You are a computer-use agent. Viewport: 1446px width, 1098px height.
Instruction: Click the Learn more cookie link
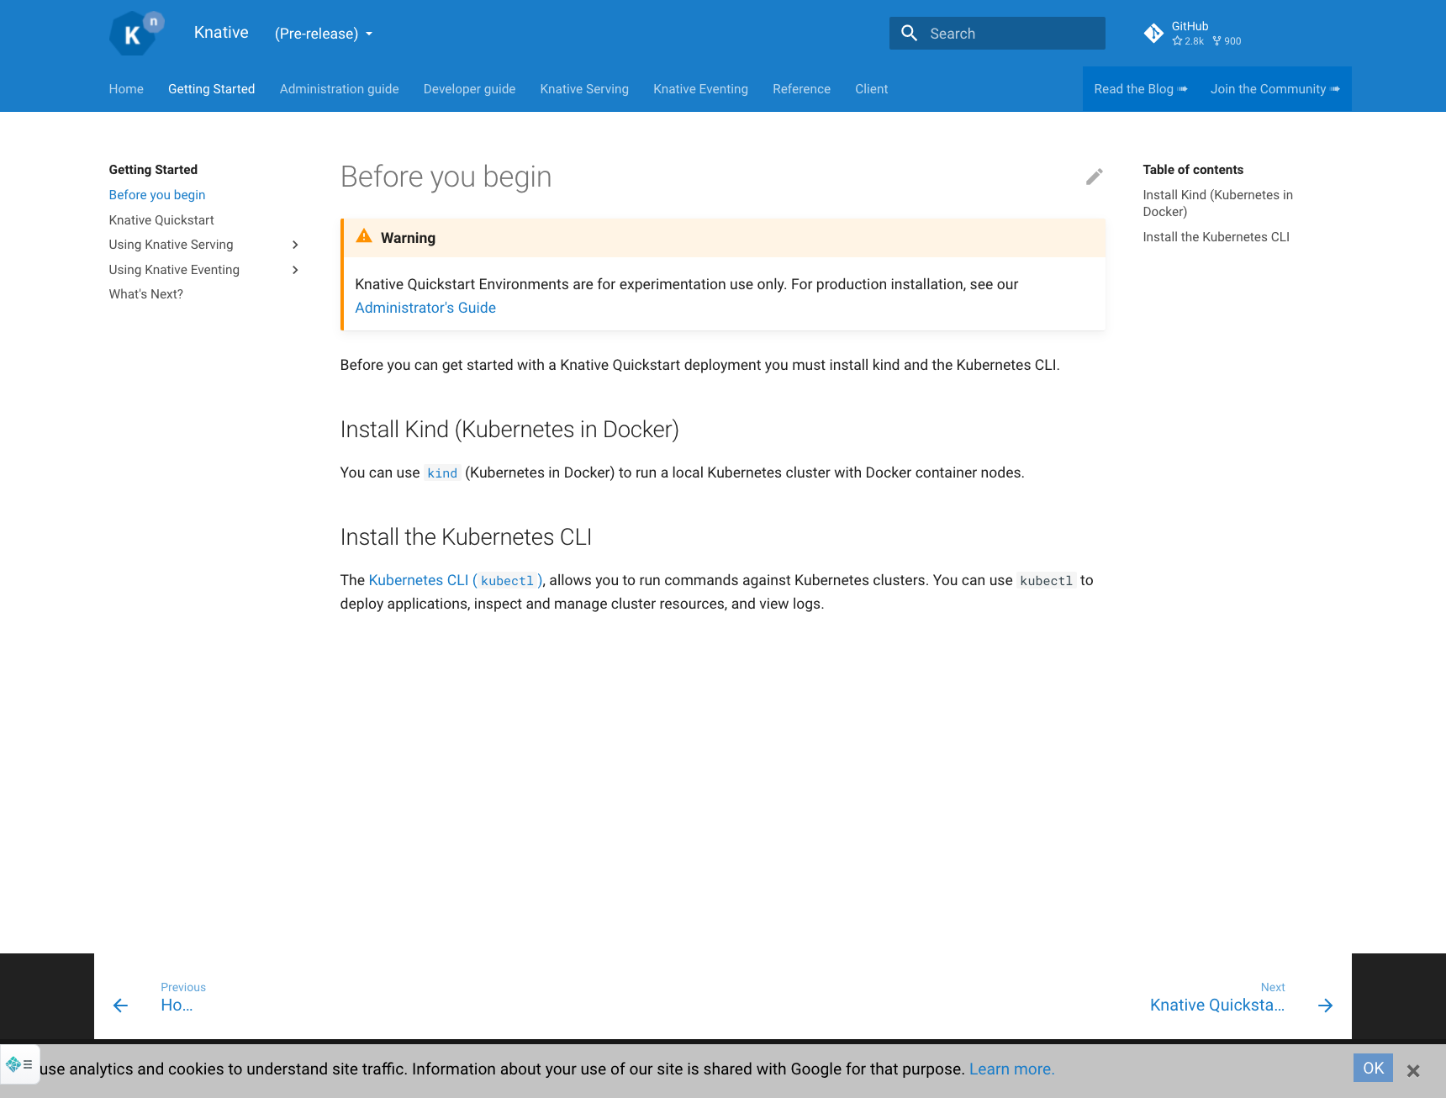click(1011, 1069)
